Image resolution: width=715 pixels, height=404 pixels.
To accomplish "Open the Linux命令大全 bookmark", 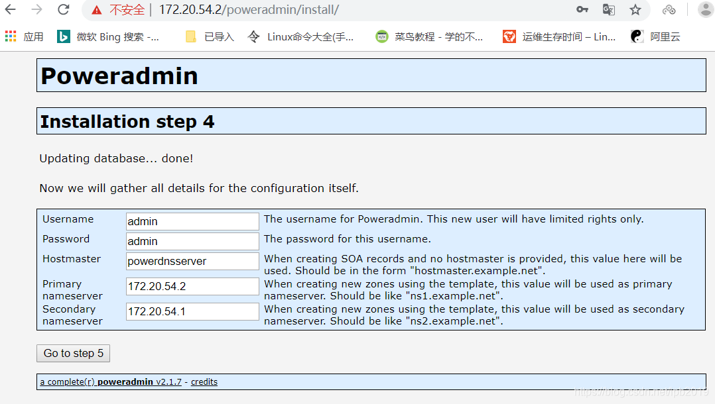I will pyautogui.click(x=301, y=36).
